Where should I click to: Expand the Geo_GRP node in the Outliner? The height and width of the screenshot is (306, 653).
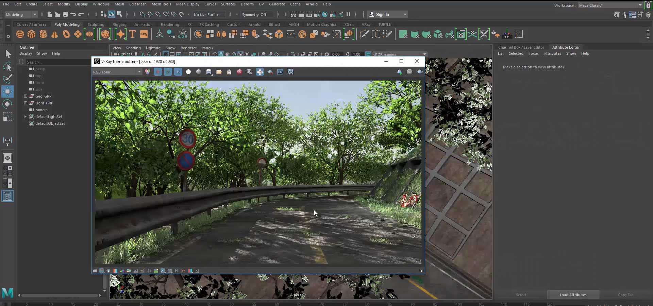click(26, 96)
